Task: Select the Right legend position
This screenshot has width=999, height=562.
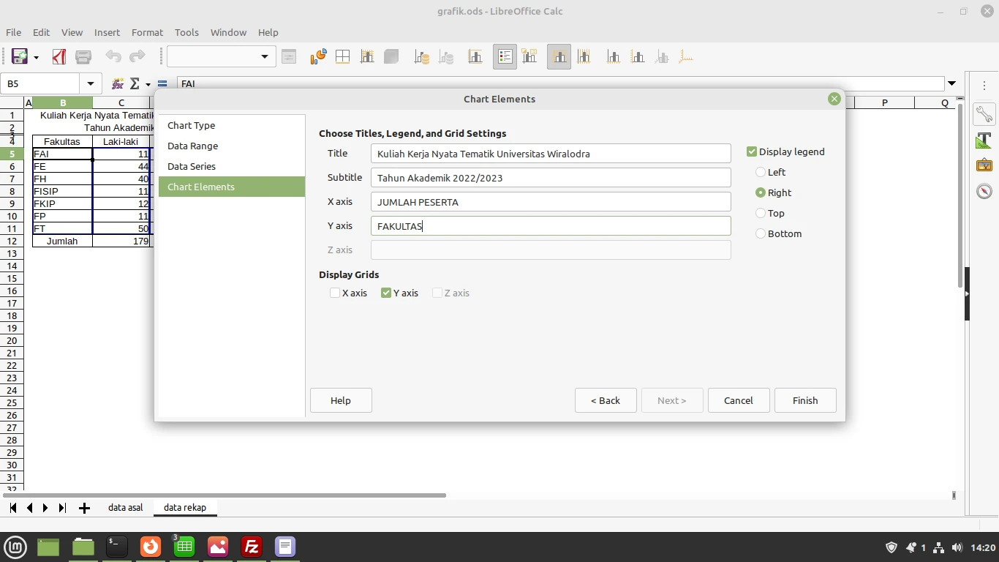Action: coord(761,192)
